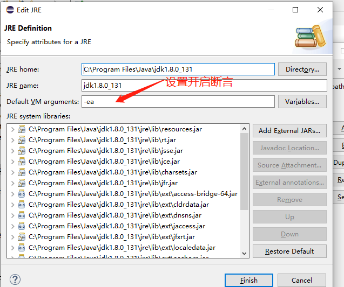Select the lib\charsets.jar path row
Viewport: 344px width, 287px height.
(113, 172)
